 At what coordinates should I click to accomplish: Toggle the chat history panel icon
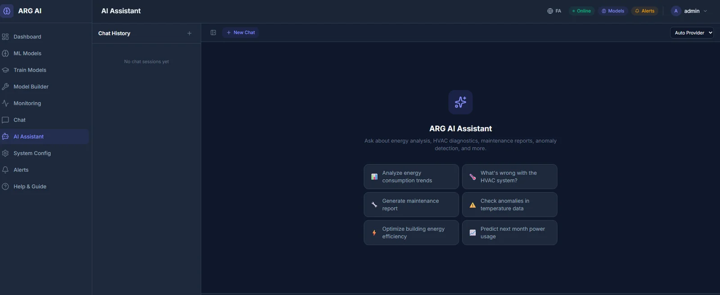[x=213, y=32]
